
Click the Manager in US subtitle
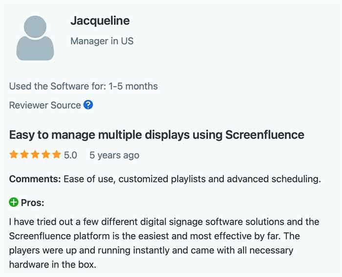tap(102, 41)
